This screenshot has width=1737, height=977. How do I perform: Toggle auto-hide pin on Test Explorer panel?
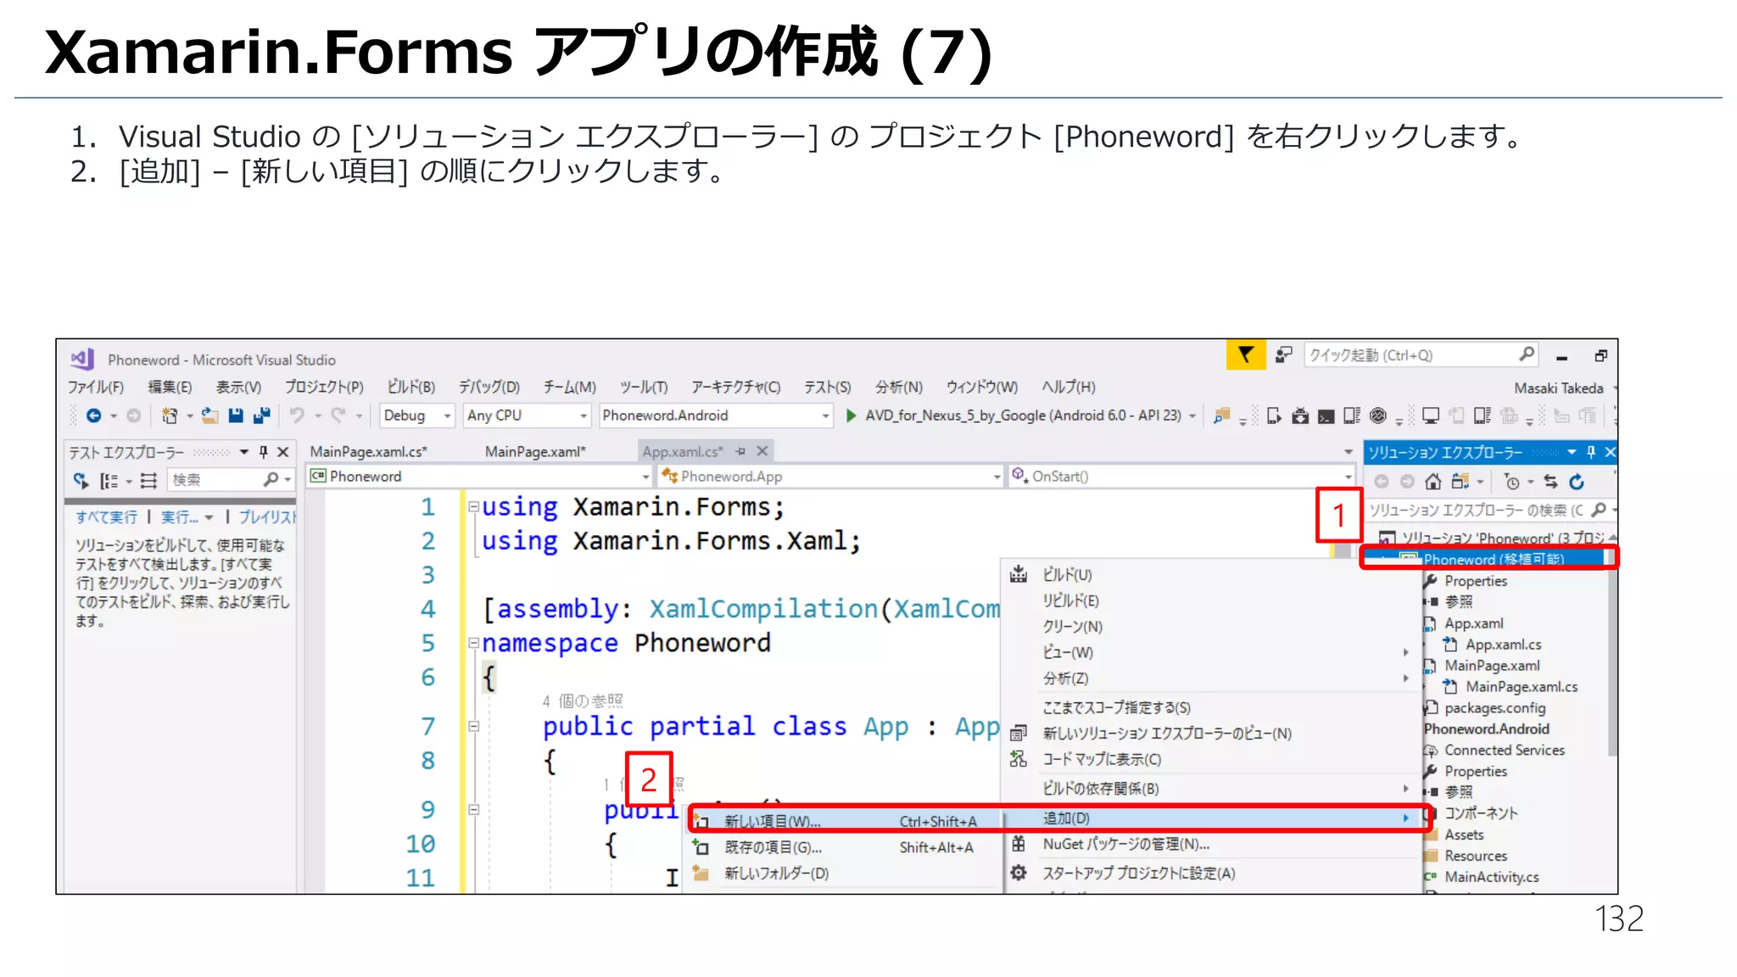(x=264, y=452)
